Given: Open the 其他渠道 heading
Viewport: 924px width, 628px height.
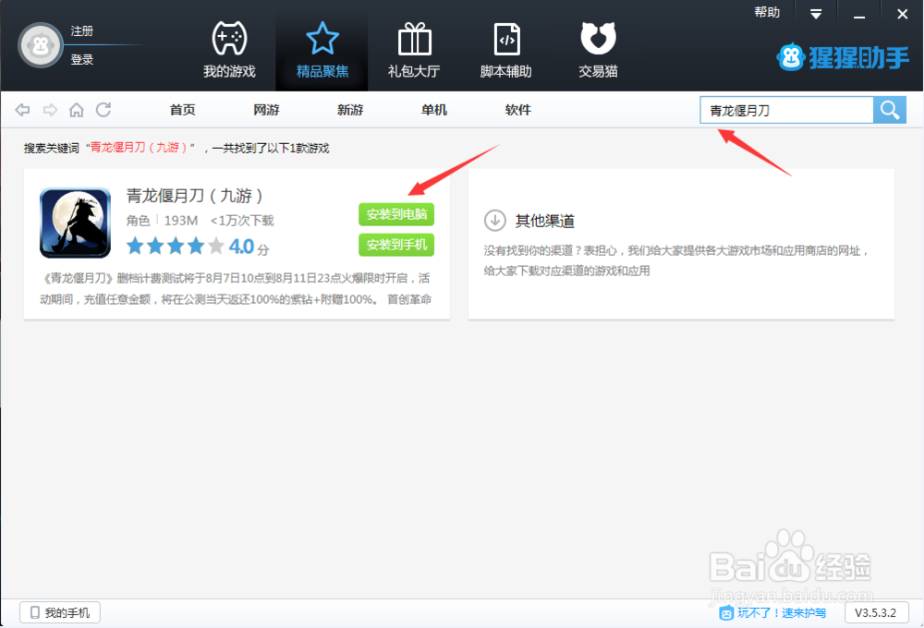Looking at the screenshot, I should pos(544,221).
